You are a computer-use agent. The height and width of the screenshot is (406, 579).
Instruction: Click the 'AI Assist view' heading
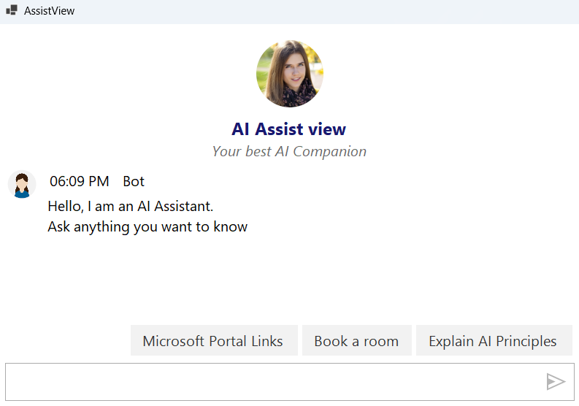288,129
